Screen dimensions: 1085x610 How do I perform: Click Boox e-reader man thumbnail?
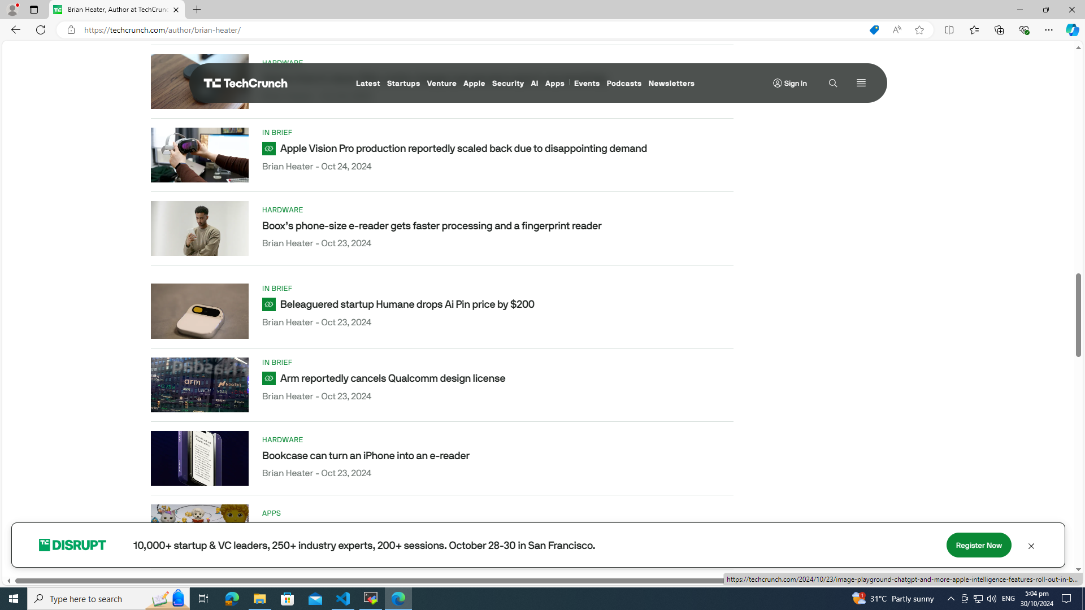click(199, 229)
